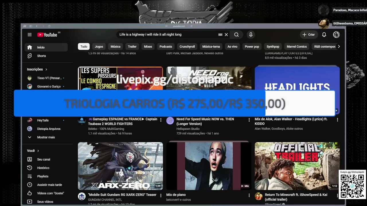Open the on-screen keyboard icon in search

tap(220, 35)
